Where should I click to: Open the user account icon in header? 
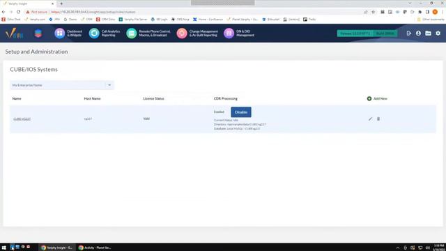(418, 33)
